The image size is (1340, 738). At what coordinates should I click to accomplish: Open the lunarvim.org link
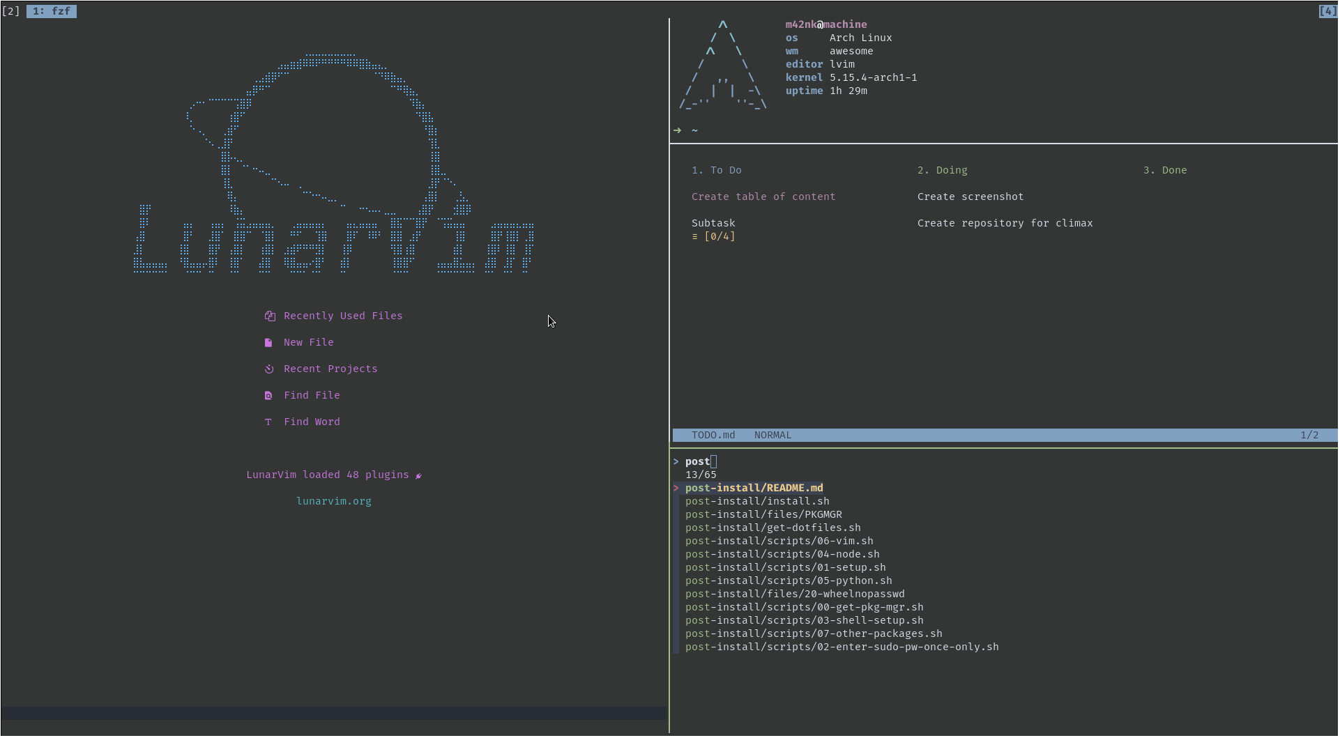[334, 502]
